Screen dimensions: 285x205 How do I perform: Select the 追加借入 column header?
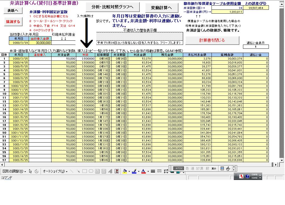point(40,55)
